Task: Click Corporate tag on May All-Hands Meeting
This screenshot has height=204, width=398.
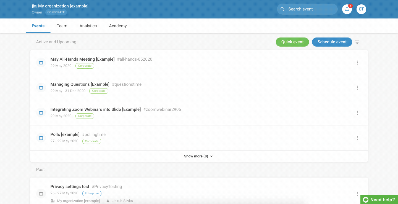Action: coord(85,66)
